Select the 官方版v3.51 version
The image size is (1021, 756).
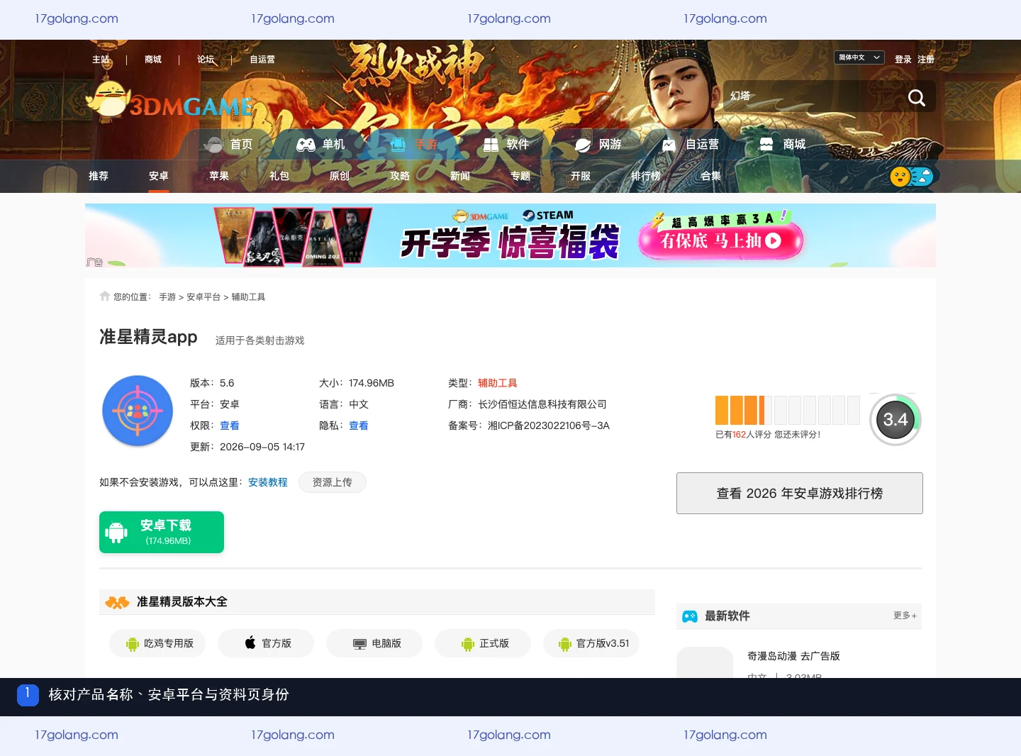pyautogui.click(x=591, y=643)
